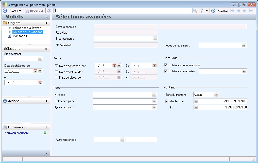258x163 pixels.
Task: Collapse the Documents section
Action: [x=46, y=127]
